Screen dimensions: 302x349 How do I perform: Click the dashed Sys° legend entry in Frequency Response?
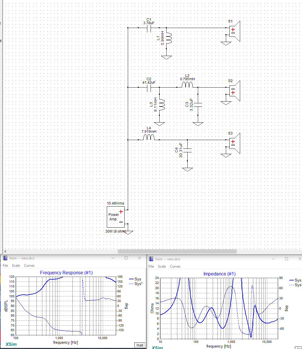click(x=135, y=284)
